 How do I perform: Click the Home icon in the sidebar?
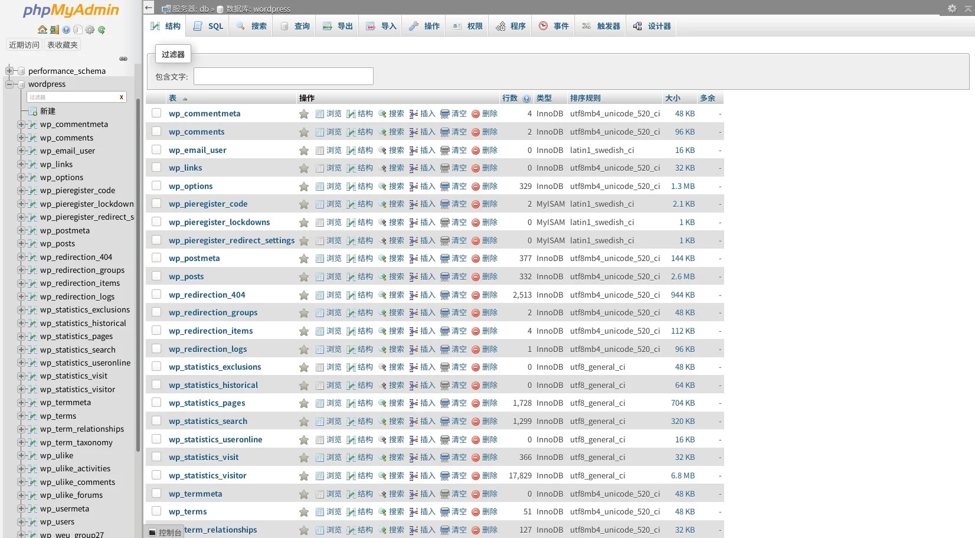(x=42, y=30)
